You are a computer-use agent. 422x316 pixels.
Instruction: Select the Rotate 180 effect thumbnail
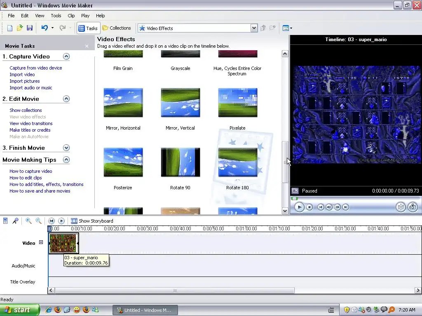click(238, 162)
